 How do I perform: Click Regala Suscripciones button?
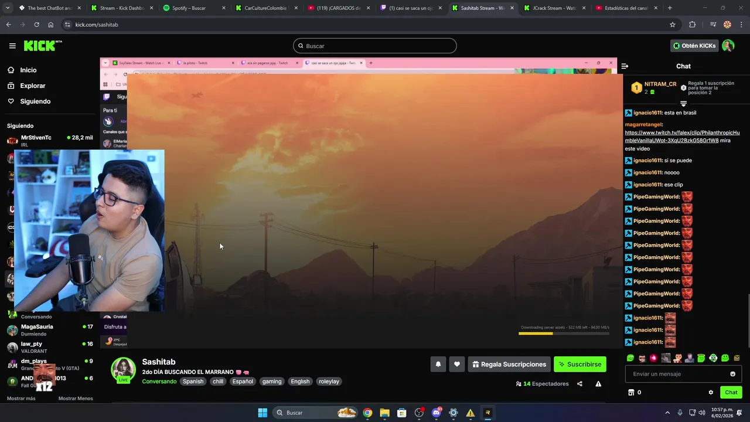pos(509,364)
